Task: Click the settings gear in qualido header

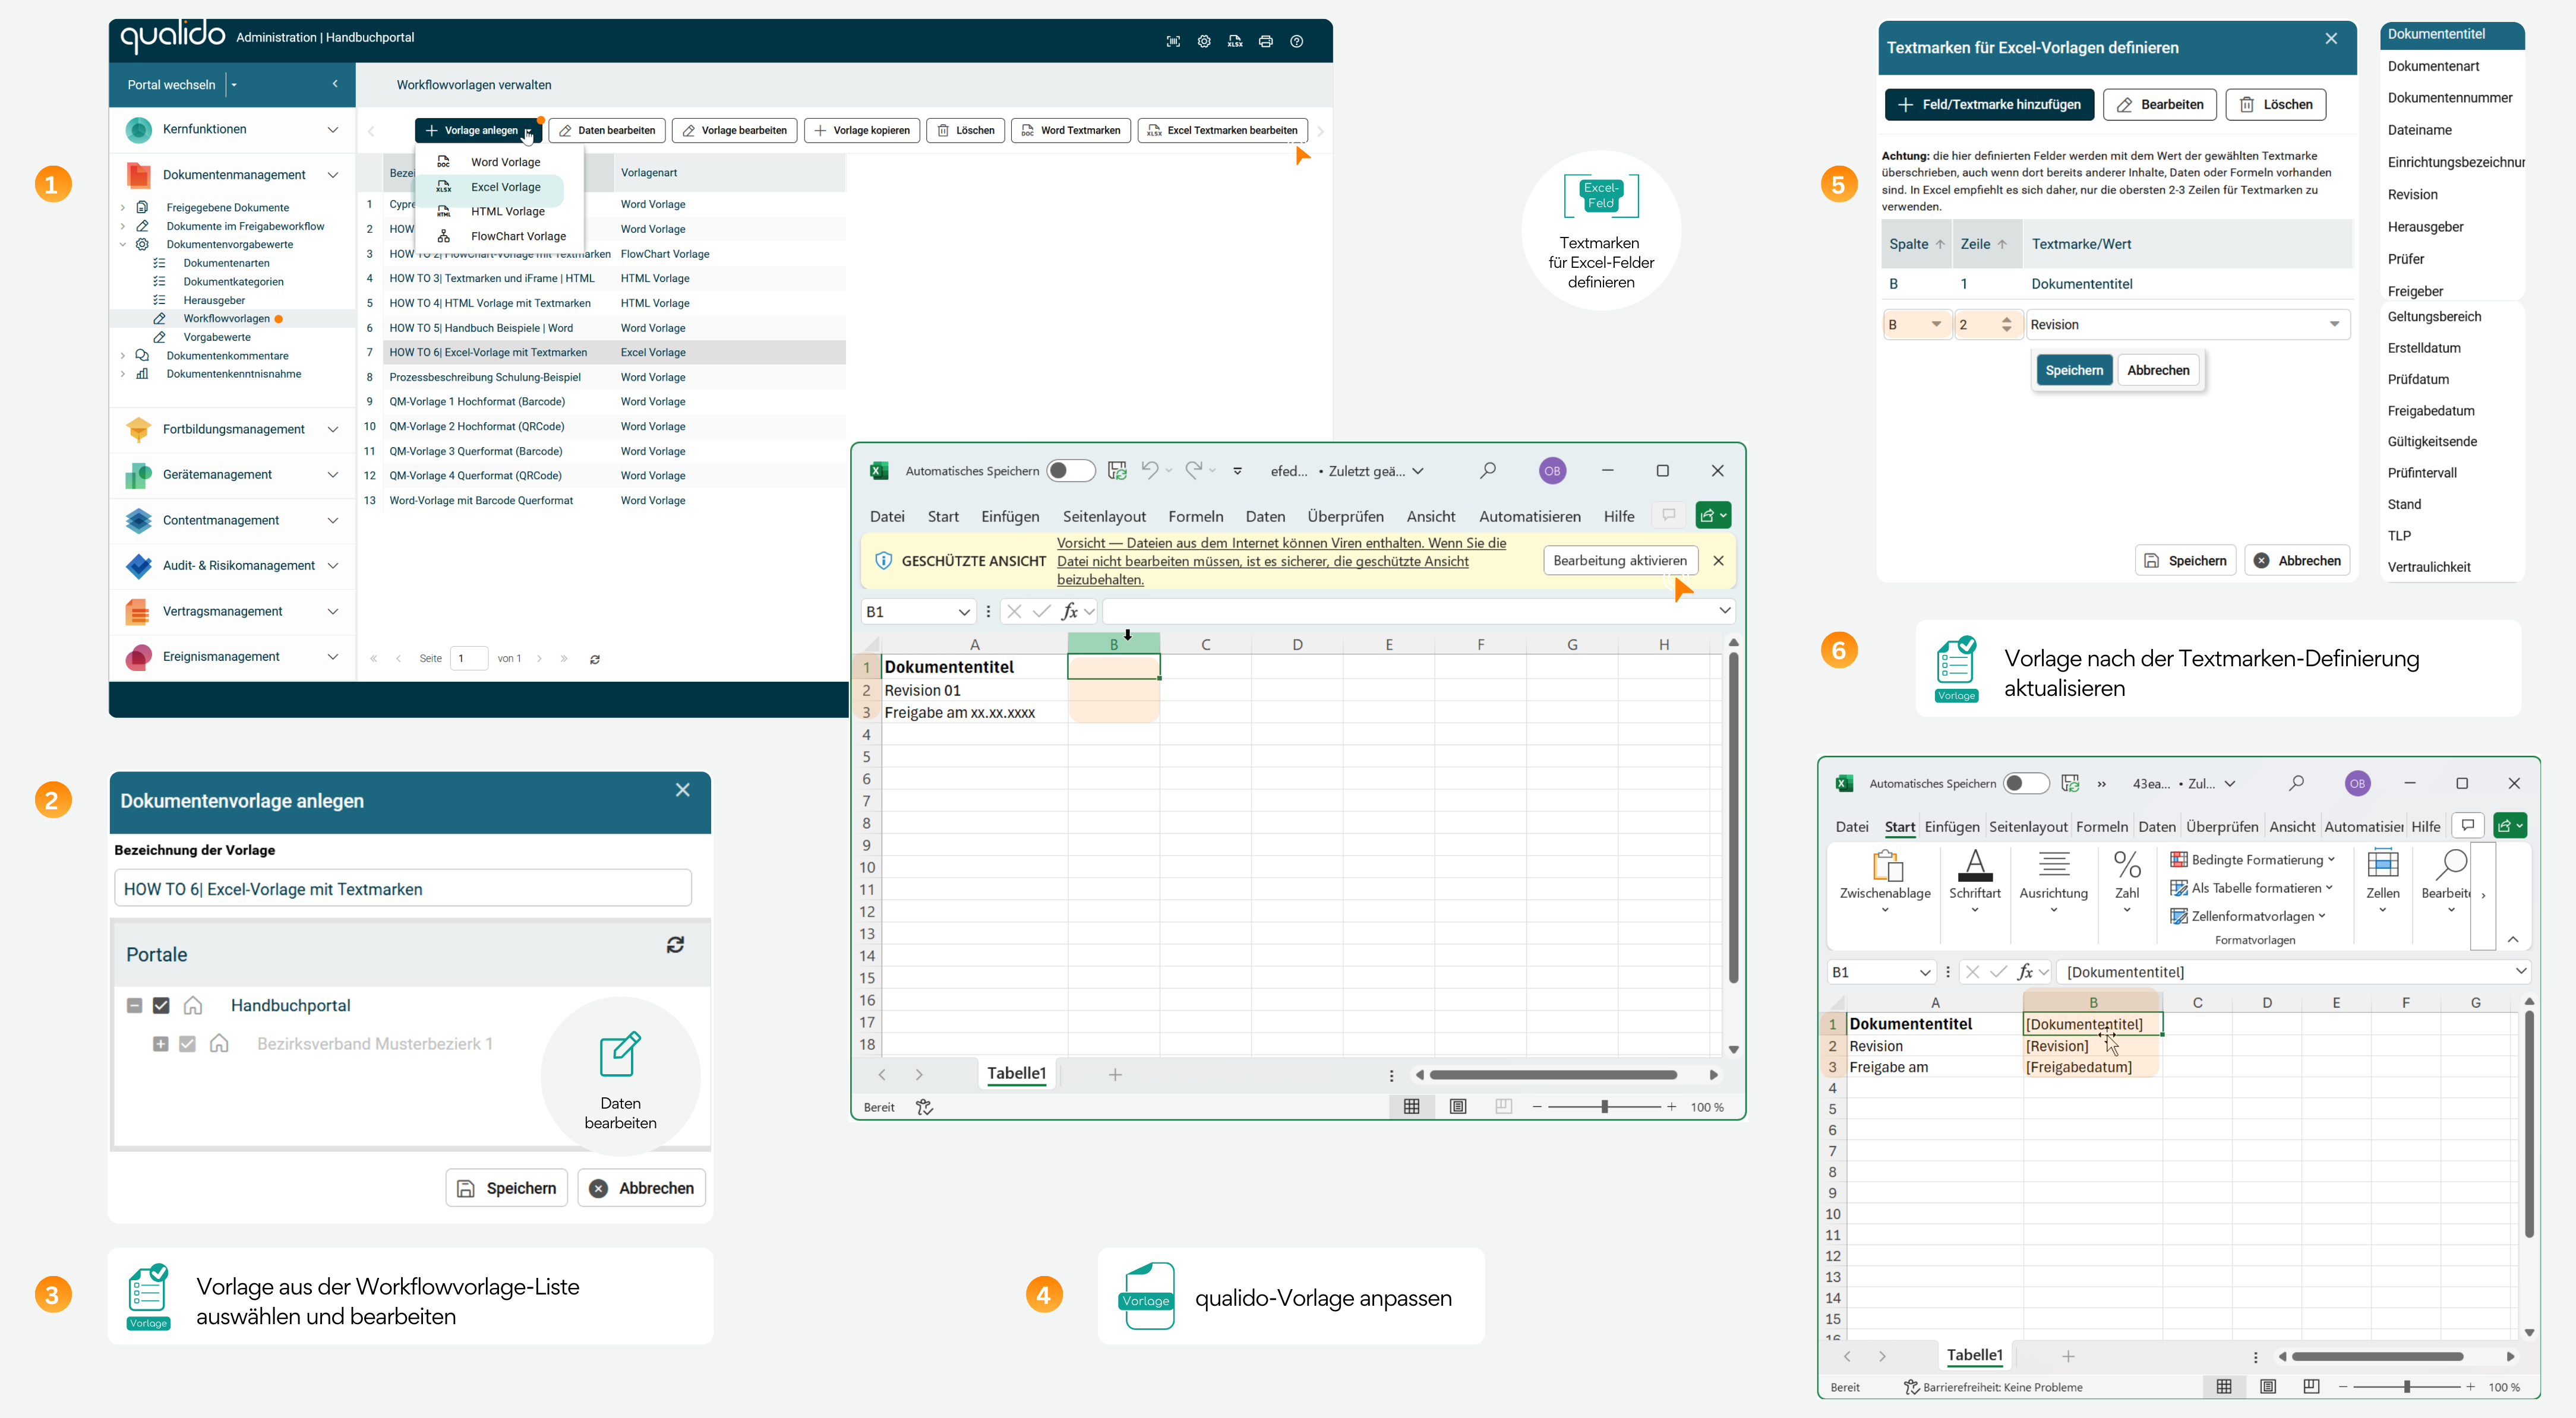Action: click(1204, 41)
